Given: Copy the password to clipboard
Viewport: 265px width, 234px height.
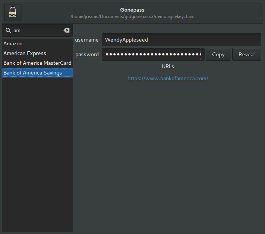Looking at the screenshot, I should [x=218, y=54].
